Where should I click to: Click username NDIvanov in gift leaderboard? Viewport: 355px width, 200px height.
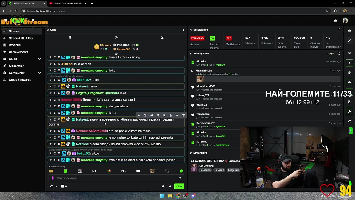106,45
